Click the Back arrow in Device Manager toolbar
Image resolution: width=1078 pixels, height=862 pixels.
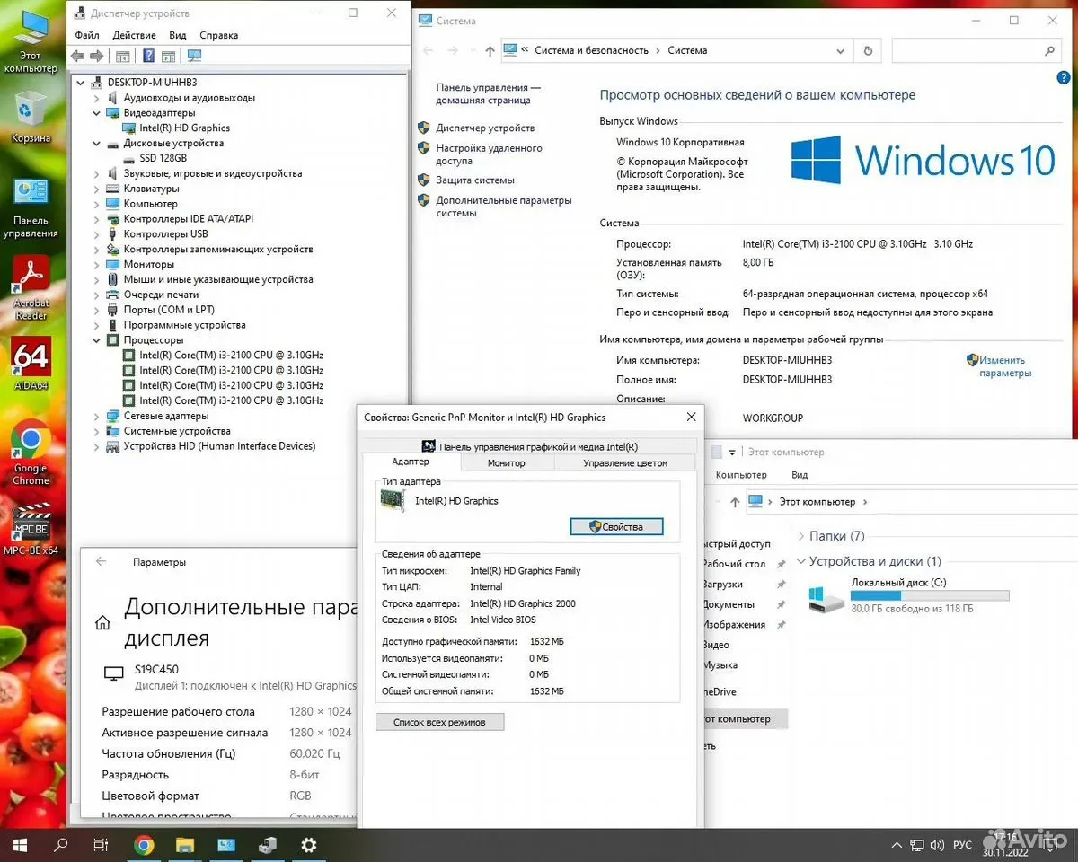(x=77, y=56)
